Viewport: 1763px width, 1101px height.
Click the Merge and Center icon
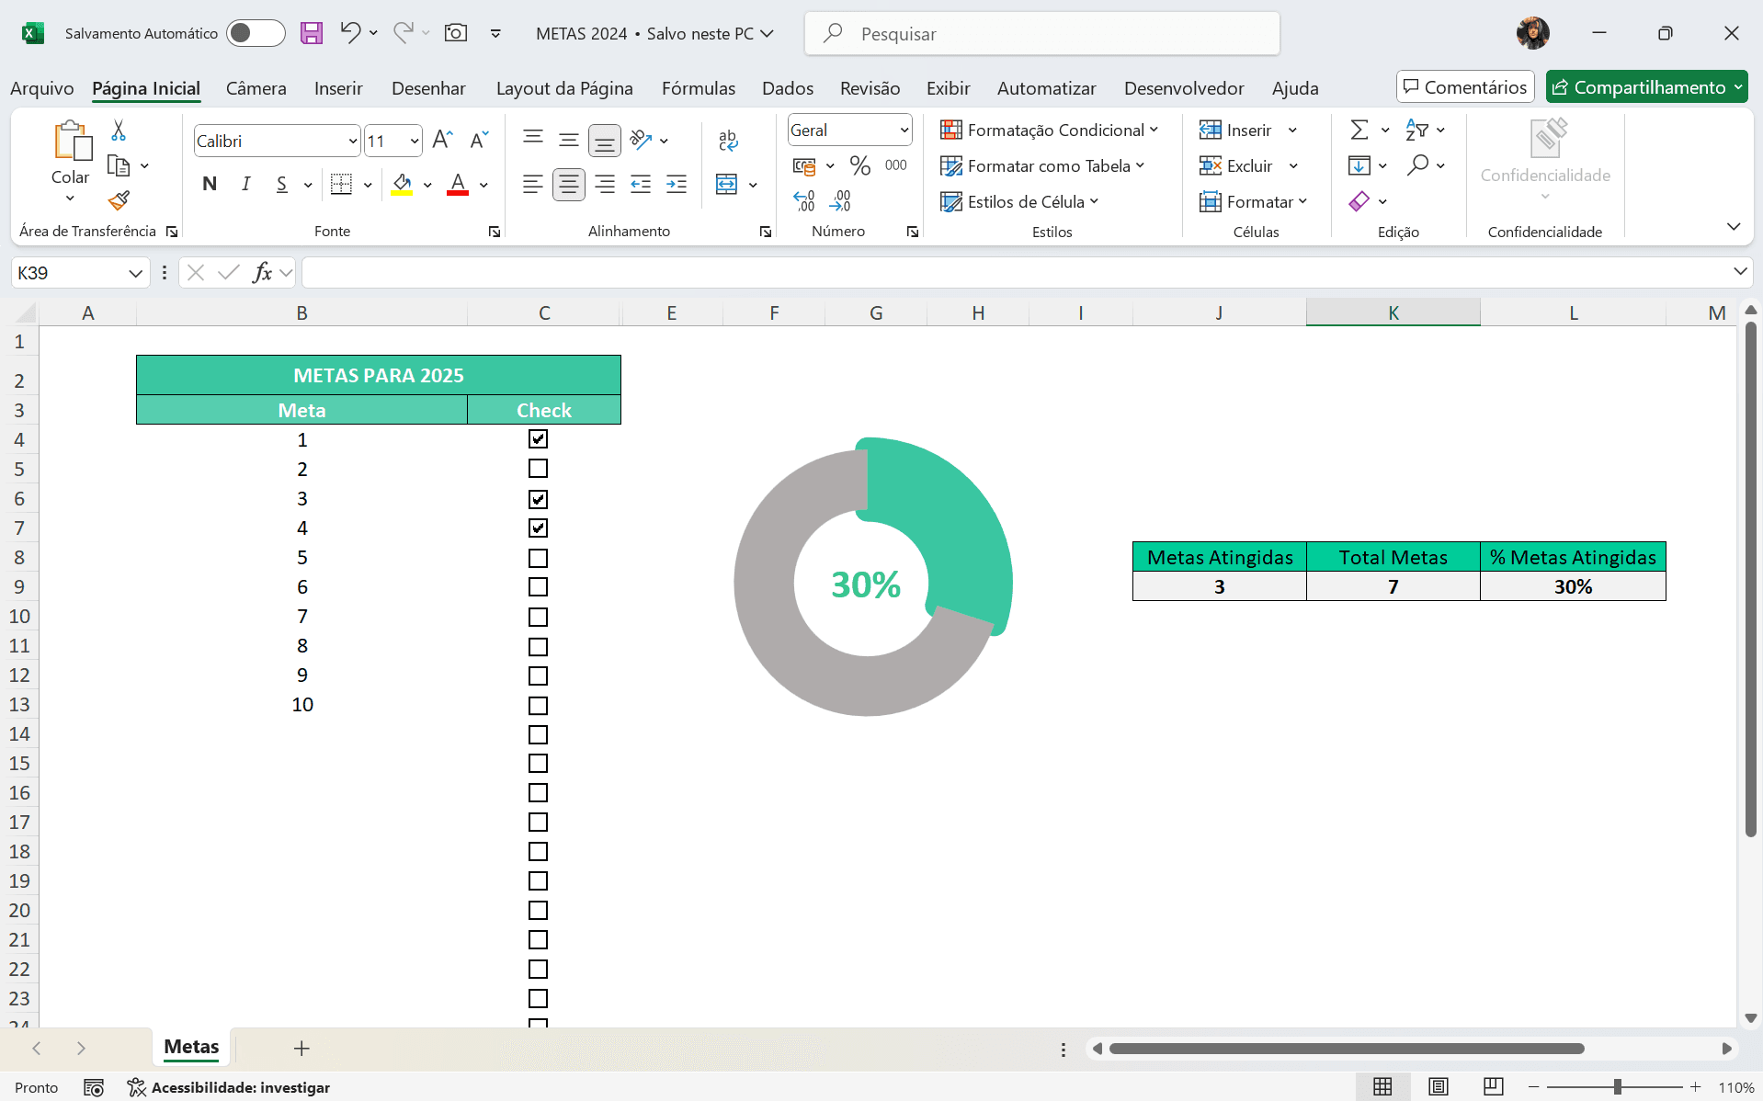click(726, 184)
